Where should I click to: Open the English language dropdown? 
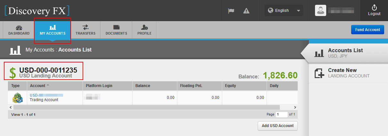pos(284,11)
